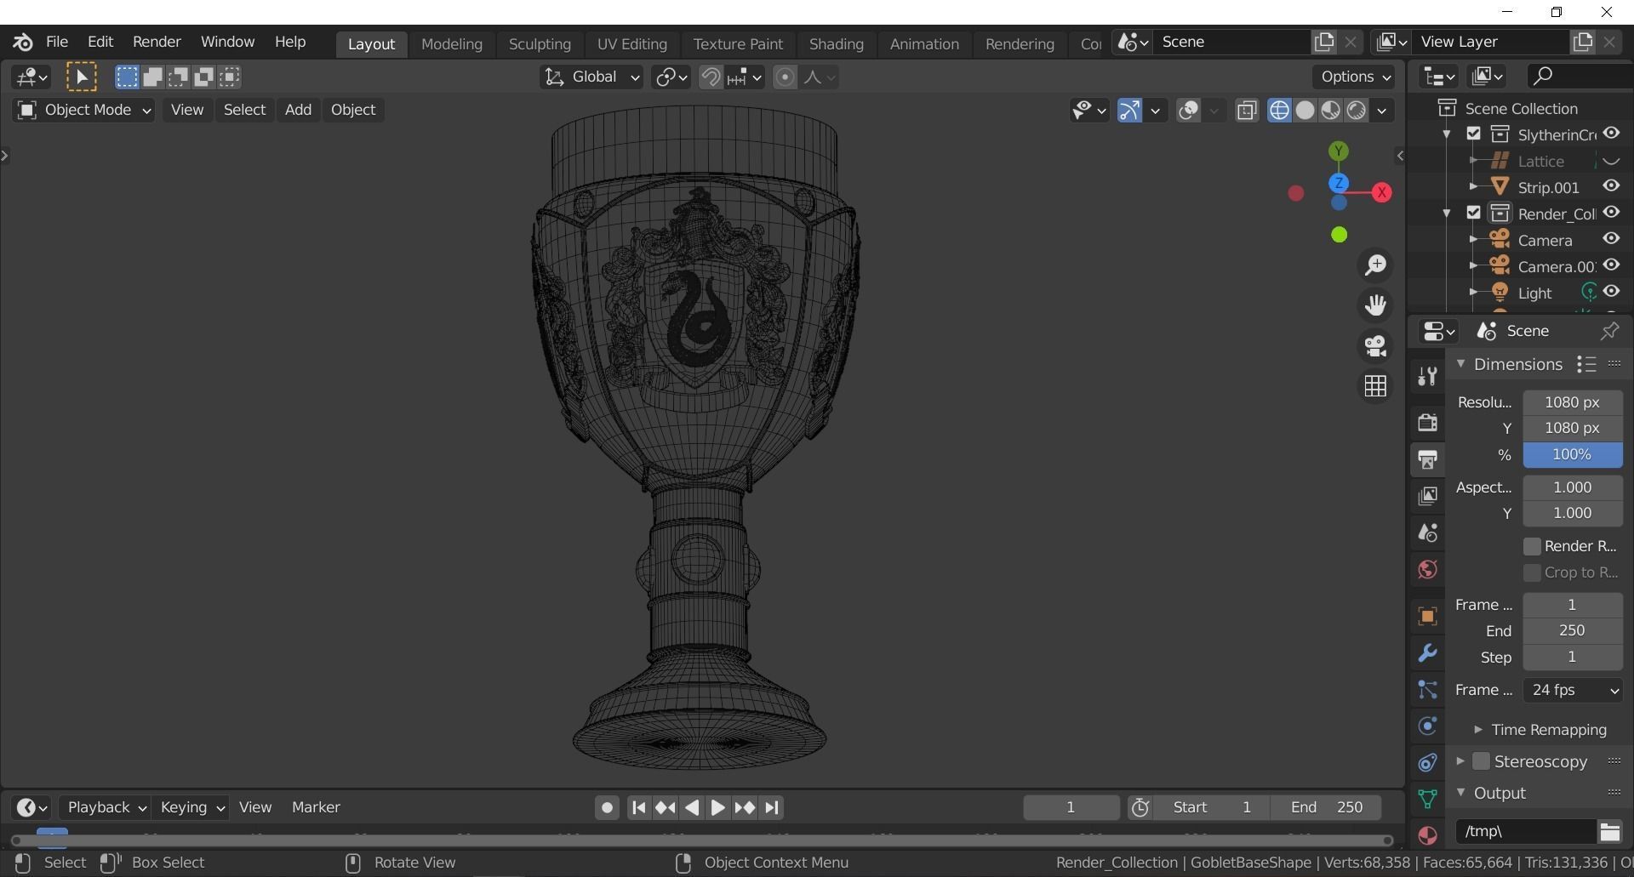Hide the Camera object in outliner
The height and width of the screenshot is (877, 1634).
coord(1611,239)
